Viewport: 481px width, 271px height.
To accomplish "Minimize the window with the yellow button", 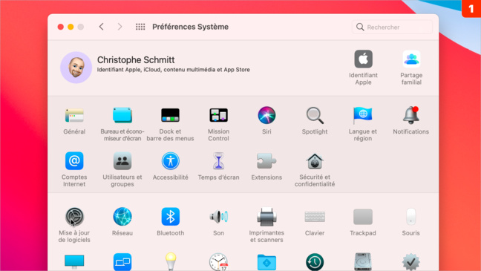I will click(71, 27).
